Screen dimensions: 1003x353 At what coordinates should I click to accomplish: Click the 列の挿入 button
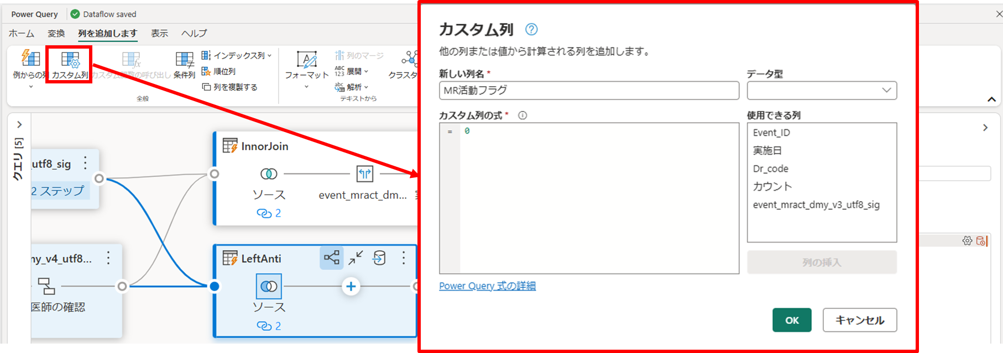tap(822, 262)
